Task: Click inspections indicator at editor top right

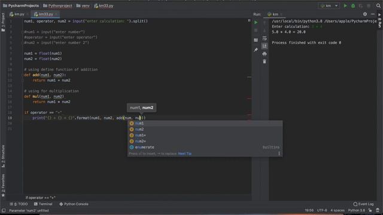Action: tap(249, 20)
